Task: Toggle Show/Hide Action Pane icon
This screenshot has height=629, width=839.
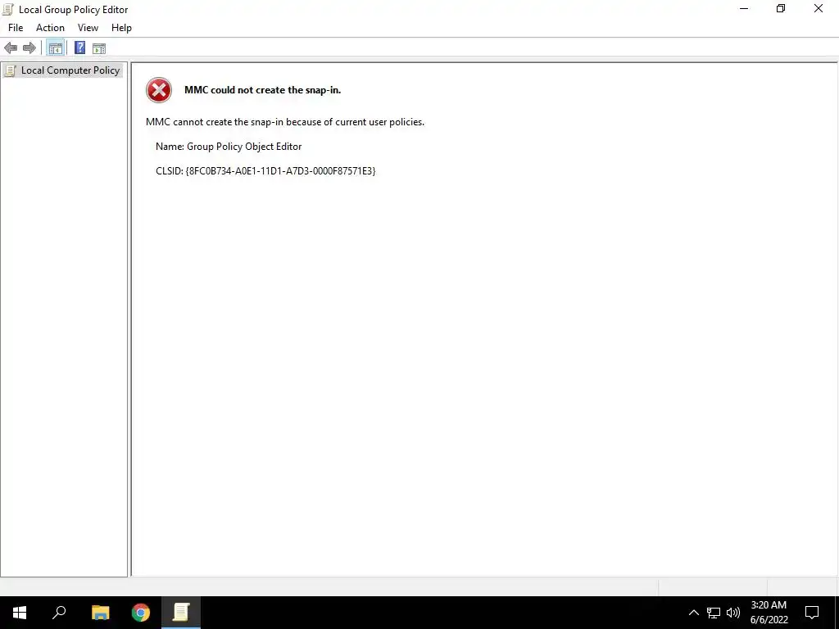Action: tap(99, 48)
